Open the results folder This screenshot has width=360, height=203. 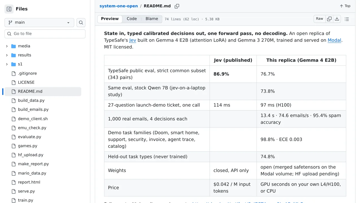[24, 55]
